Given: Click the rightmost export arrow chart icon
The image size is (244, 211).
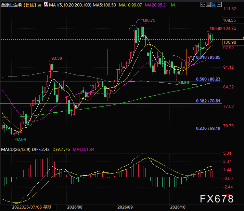Looking at the screenshot, I should point(219,4).
